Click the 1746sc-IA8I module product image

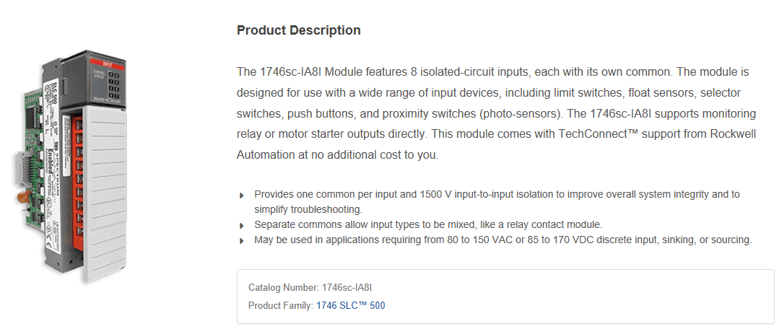coord(72,166)
